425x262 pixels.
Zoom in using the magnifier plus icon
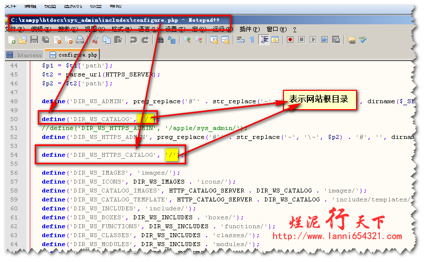pos(187,40)
